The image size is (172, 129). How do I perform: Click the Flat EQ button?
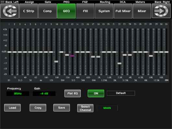[72, 93]
